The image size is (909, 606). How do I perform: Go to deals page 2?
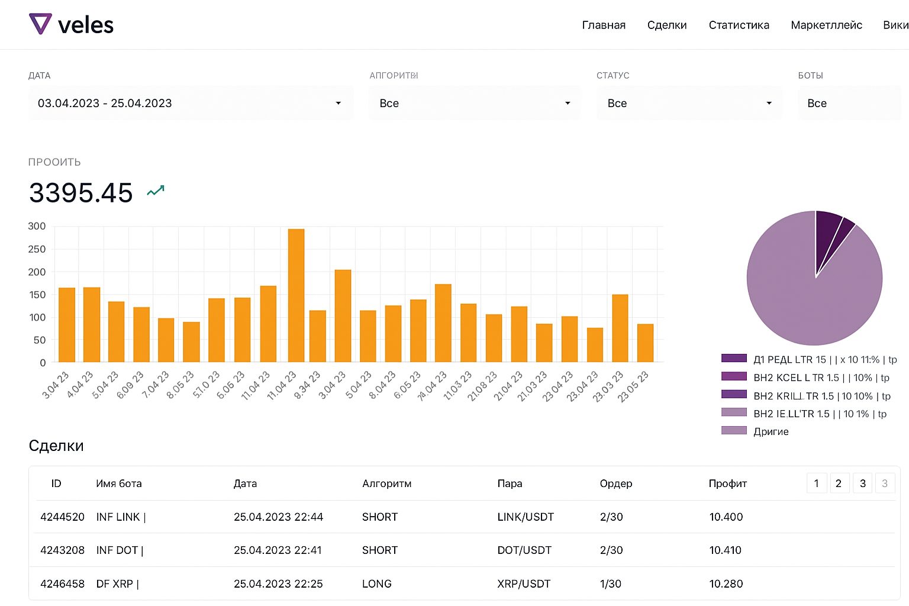coord(839,483)
